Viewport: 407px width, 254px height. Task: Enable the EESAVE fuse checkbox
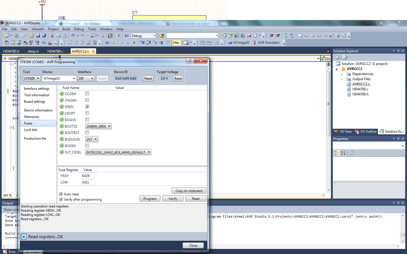pos(87,120)
